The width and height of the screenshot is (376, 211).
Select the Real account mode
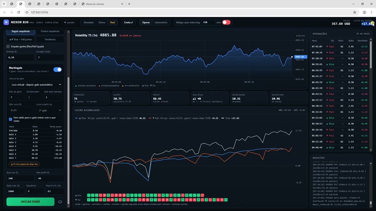pyautogui.click(x=113, y=22)
